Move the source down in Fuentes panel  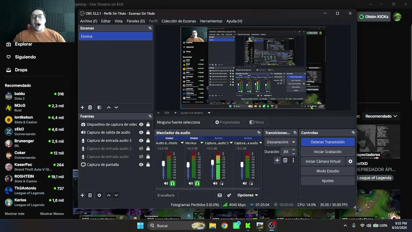click(x=116, y=195)
